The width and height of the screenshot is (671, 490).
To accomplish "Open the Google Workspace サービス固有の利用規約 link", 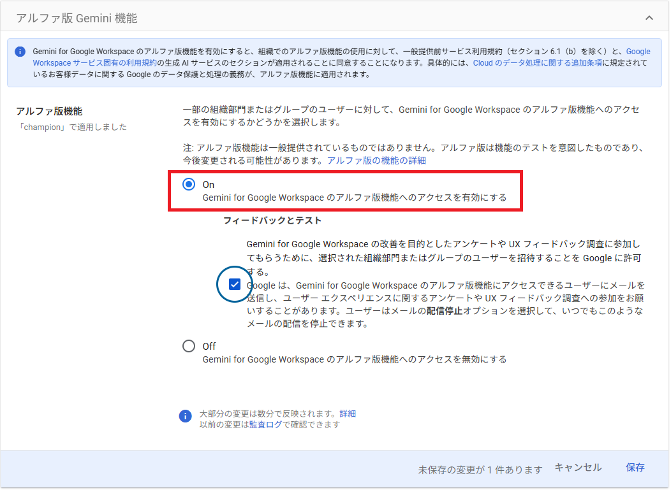I will (x=94, y=63).
